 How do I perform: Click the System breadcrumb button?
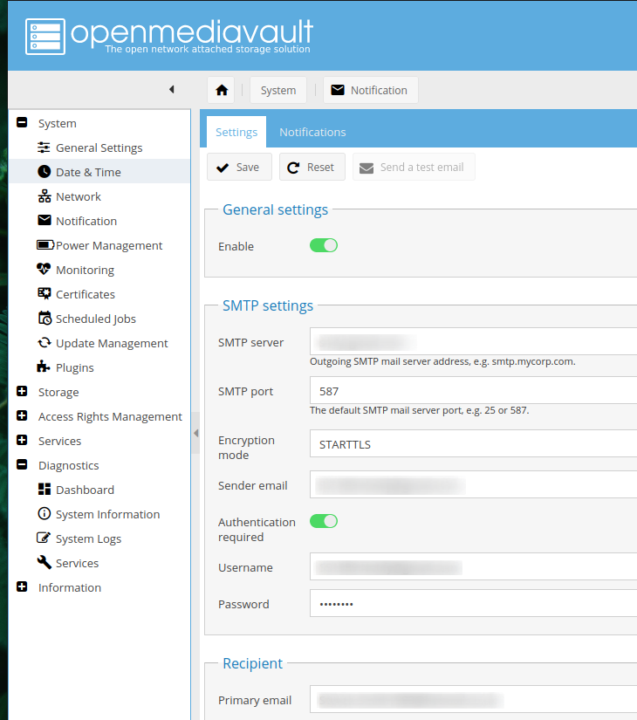tap(278, 90)
